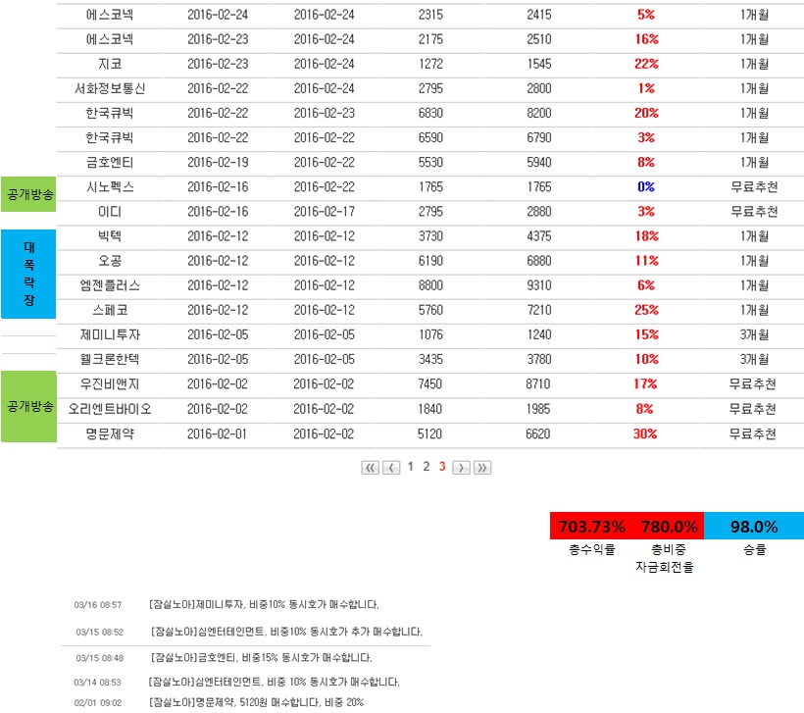Go to the previous page with the single-left arrow

tap(391, 467)
